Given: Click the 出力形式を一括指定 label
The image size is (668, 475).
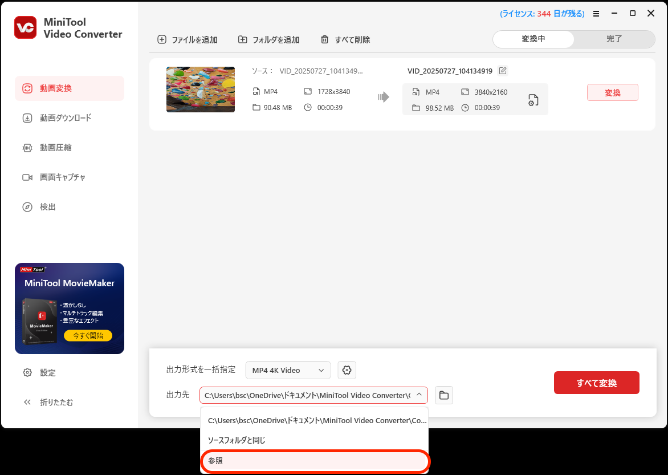Looking at the screenshot, I should 201,370.
